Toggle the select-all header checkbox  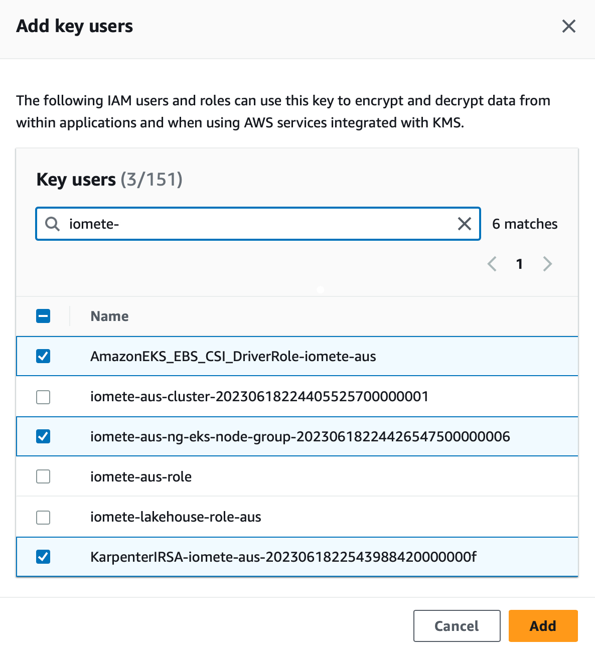43,316
